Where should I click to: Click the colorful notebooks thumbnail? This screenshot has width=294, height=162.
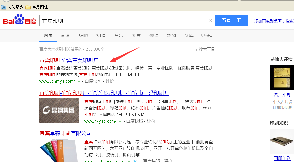(x=59, y=150)
